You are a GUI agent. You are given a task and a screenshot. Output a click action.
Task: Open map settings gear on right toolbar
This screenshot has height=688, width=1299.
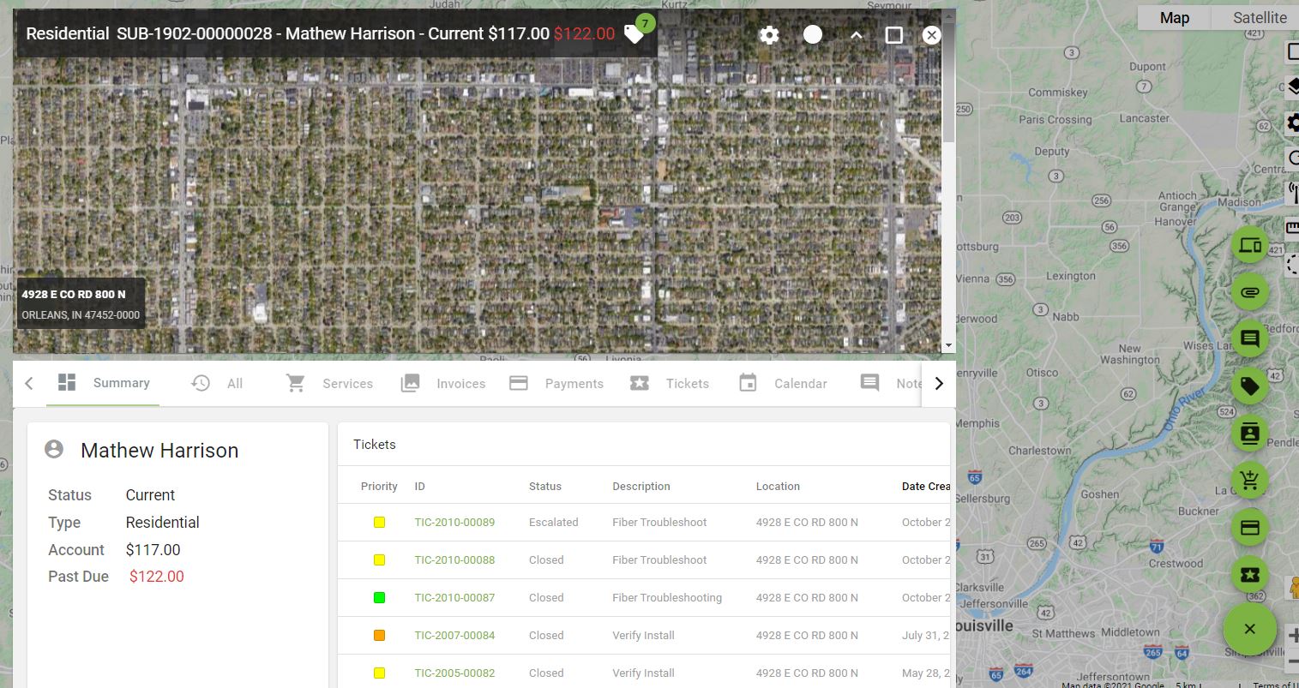(x=1293, y=123)
